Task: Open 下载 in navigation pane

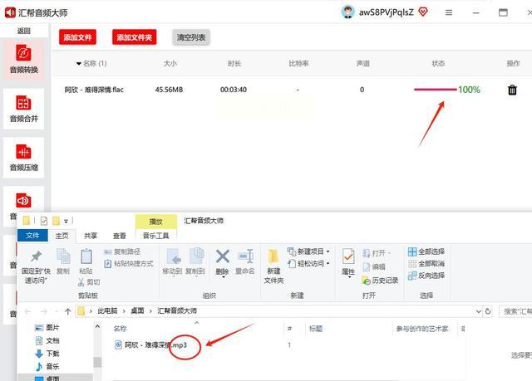Action: (x=47, y=354)
